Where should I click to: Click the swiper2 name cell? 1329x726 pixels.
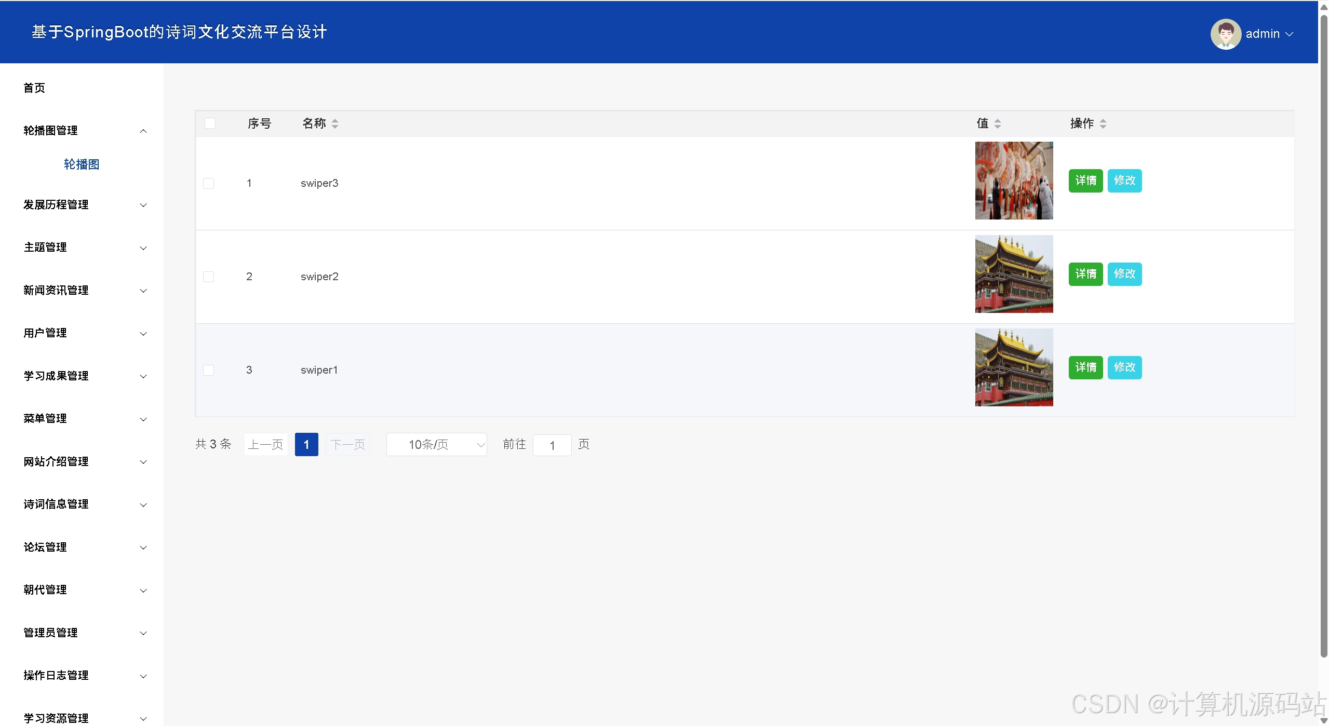tap(319, 277)
